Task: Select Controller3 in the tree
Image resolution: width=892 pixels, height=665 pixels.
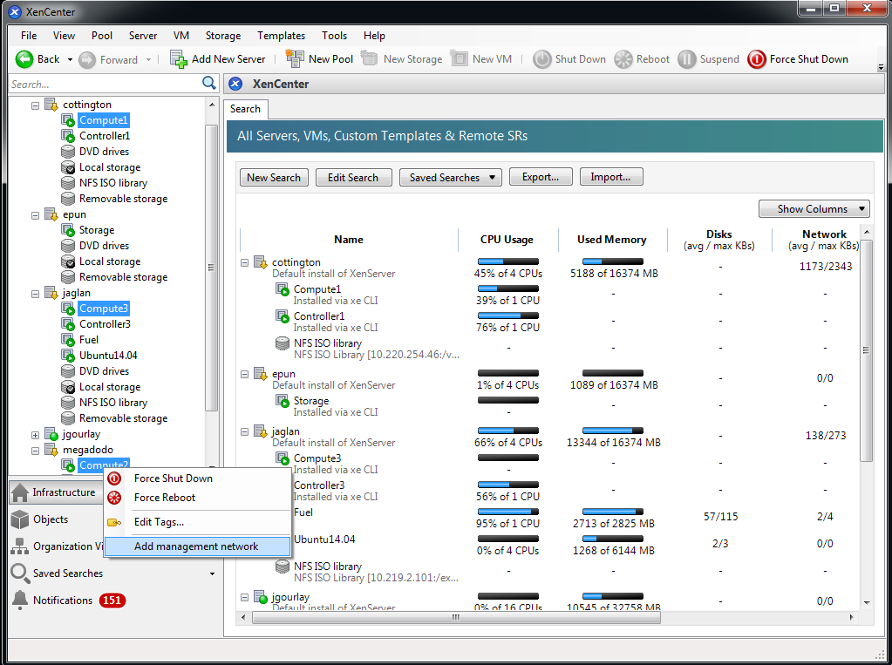Action: (105, 324)
